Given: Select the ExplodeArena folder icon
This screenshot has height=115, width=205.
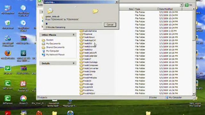Looking at the screenshot, I should tap(81, 31).
